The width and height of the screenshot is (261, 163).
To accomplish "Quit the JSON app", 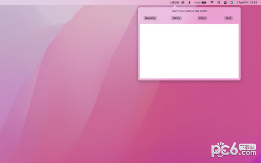I will [x=228, y=18].
